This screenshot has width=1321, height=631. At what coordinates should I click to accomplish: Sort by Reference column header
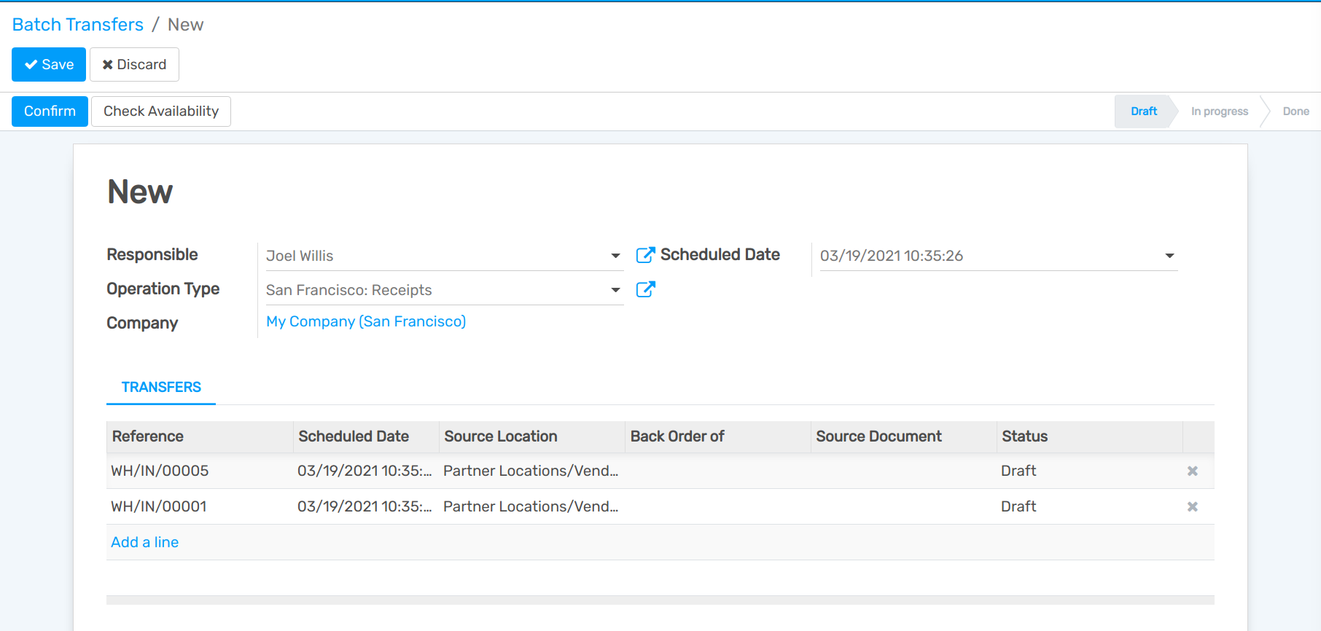[200, 436]
